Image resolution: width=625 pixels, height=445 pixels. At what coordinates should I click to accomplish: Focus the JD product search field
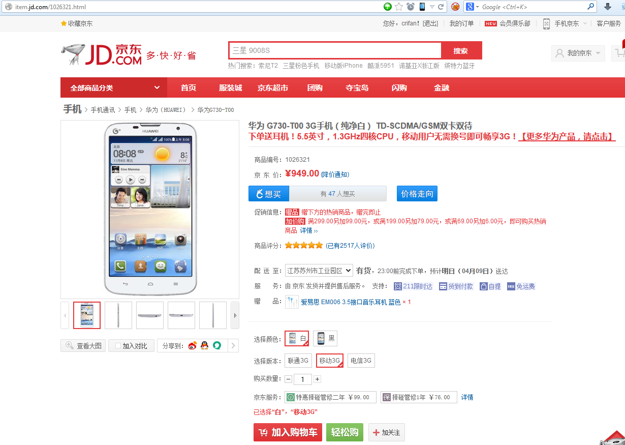[335, 50]
